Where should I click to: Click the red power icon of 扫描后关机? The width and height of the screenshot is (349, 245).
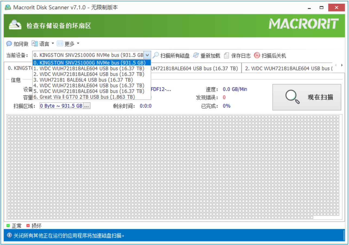coord(257,55)
